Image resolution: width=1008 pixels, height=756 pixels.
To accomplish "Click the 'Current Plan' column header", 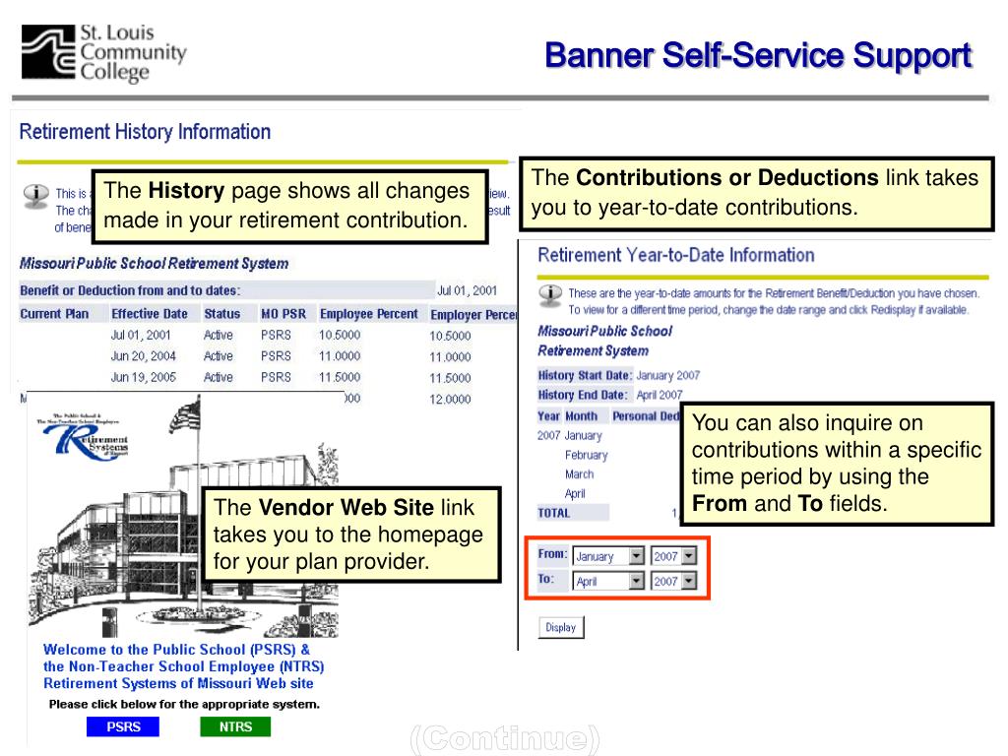I will 55,314.
